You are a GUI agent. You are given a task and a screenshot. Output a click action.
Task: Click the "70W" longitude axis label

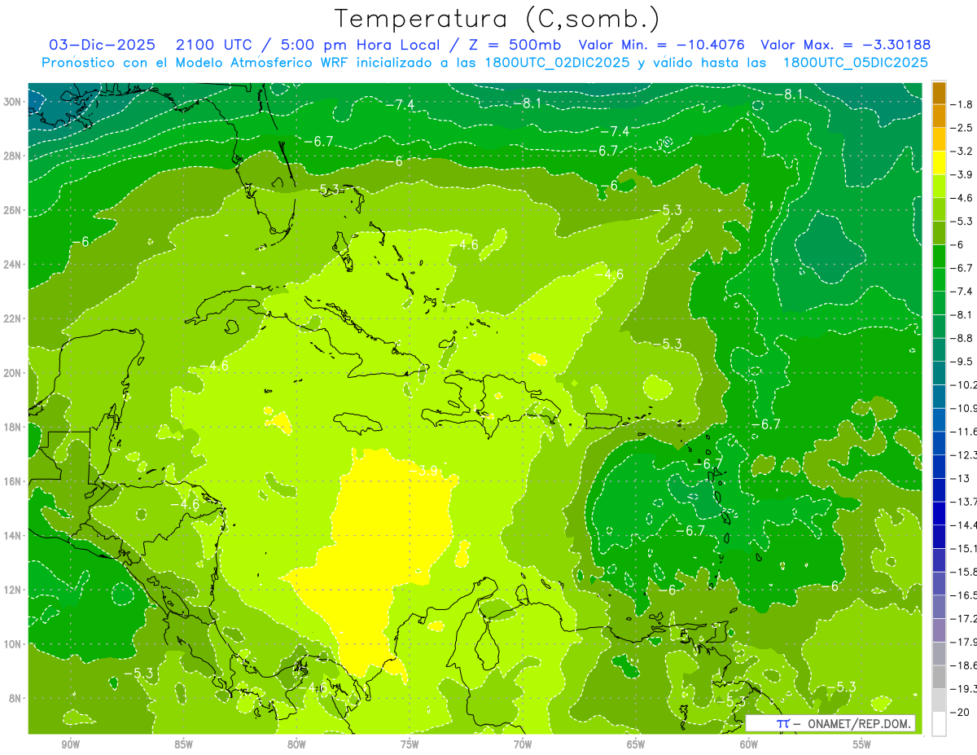(523, 744)
